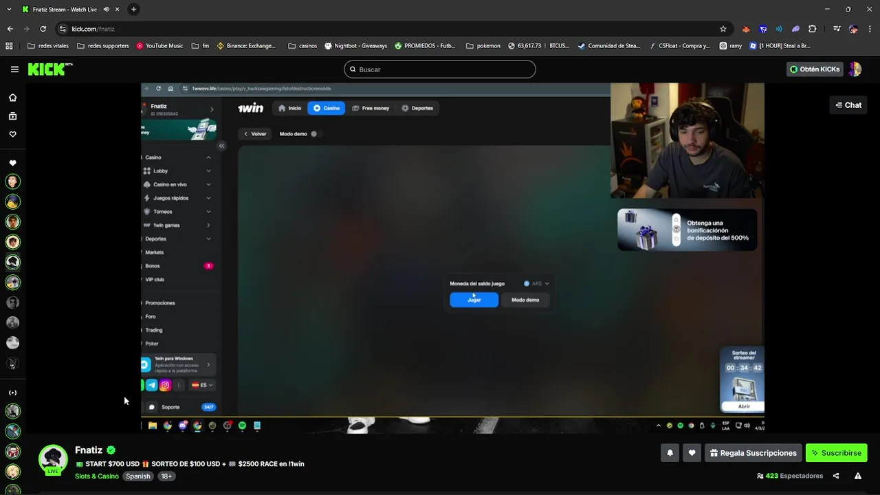Open ES language dropdown
Screen dimensions: 880x495
tap(202, 385)
